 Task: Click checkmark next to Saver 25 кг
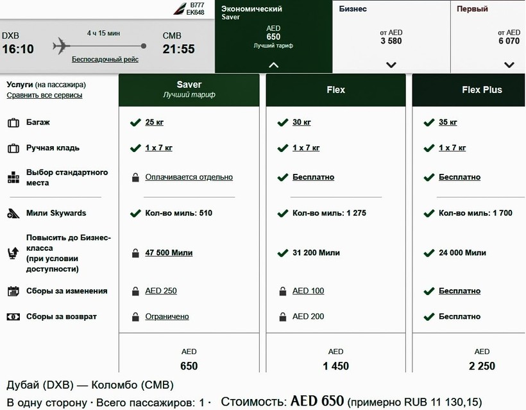[x=135, y=123]
